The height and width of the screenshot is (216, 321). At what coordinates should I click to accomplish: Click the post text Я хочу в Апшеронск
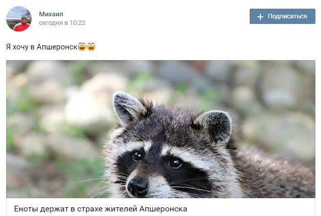tap(42, 47)
